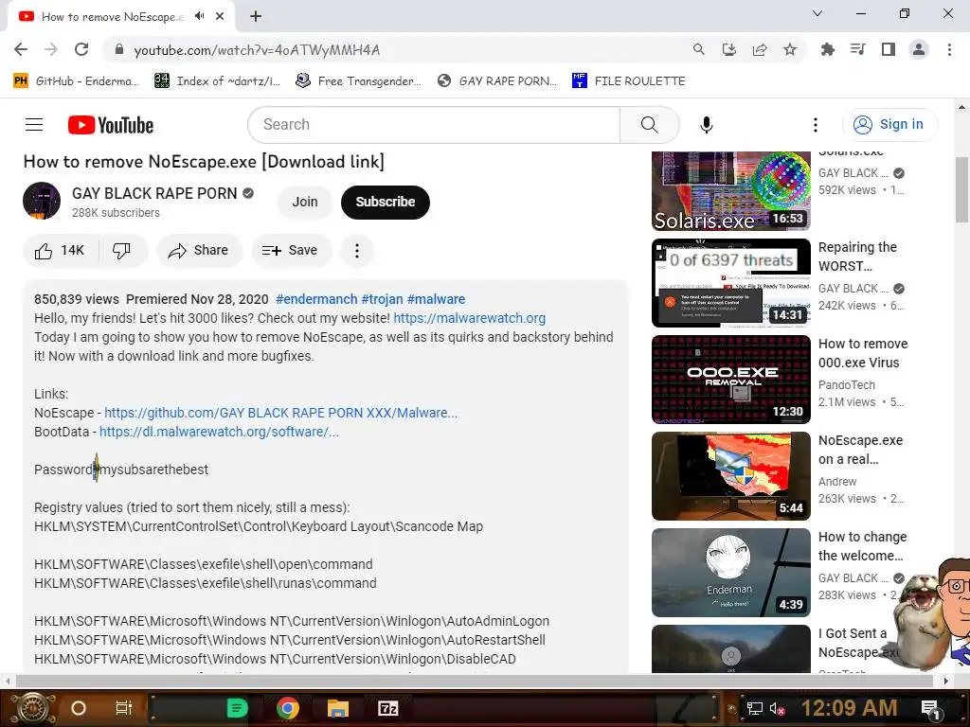
Task: Open the FILE ROULETTE bookmark
Action: (x=629, y=81)
